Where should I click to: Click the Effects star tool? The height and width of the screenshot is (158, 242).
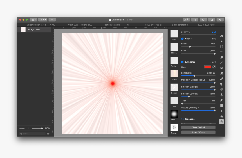pos(221,122)
